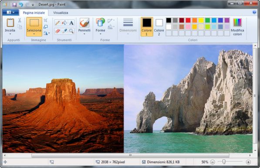
Task: Activate Colore 1 selector
Action: tap(147, 26)
